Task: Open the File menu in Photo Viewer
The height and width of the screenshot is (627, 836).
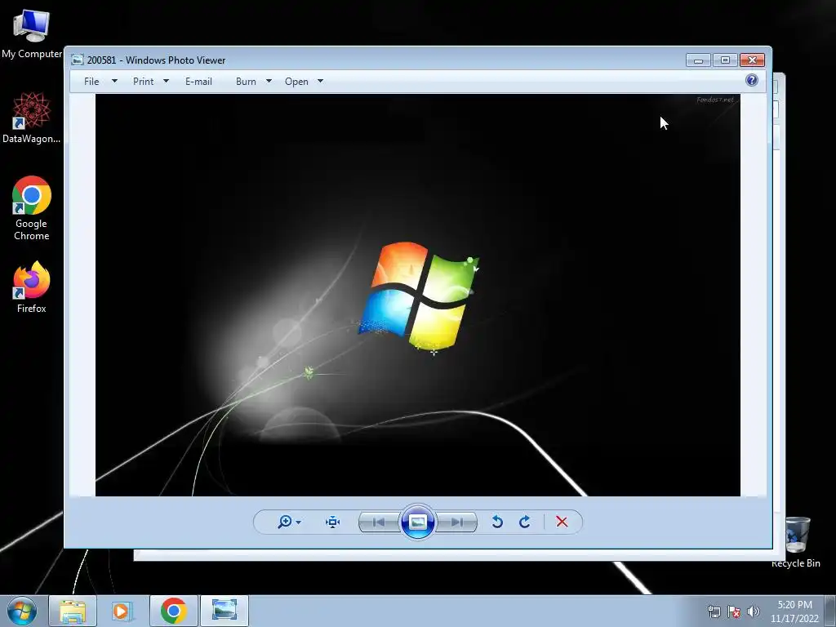Action: pyautogui.click(x=91, y=82)
